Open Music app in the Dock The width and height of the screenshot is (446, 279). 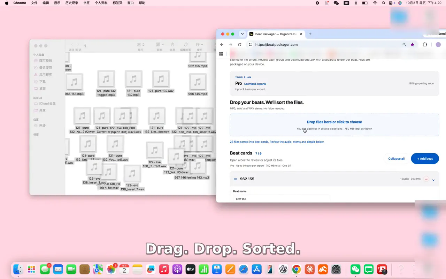[x=164, y=269]
